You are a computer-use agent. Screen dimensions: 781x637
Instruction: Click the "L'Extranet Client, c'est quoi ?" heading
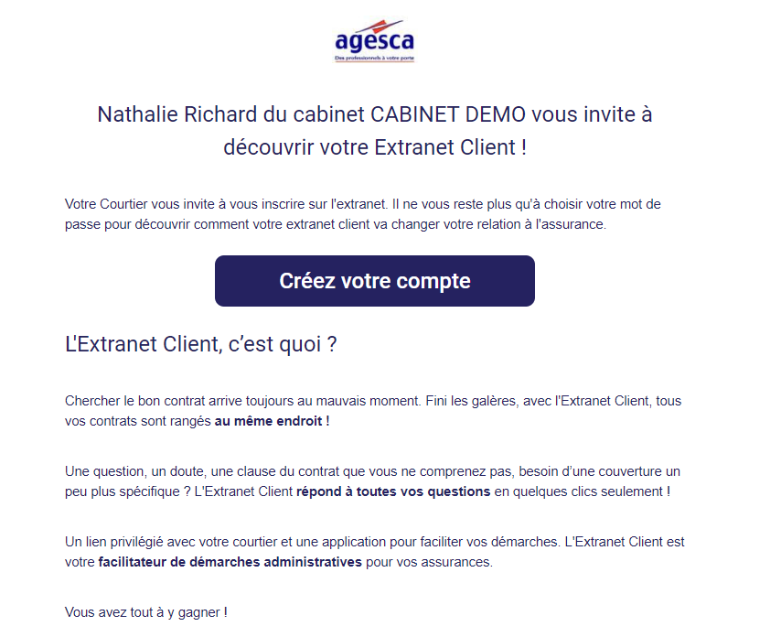(x=202, y=344)
